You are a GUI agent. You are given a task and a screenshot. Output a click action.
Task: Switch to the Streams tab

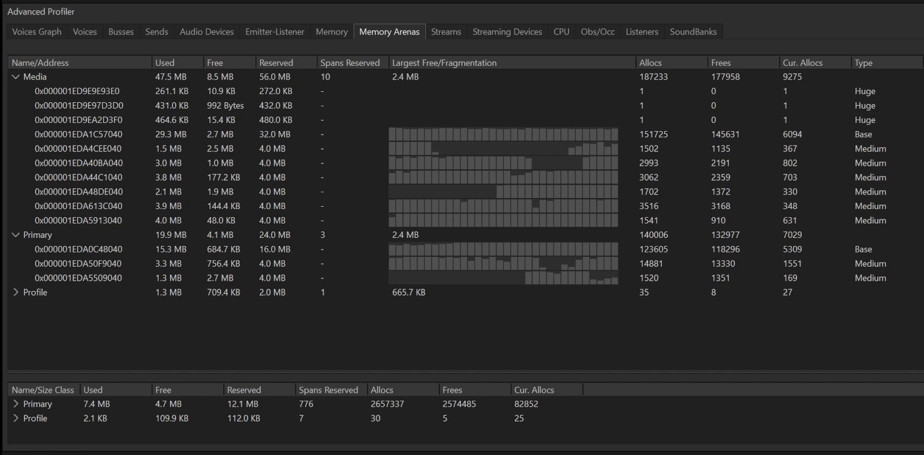pos(446,32)
